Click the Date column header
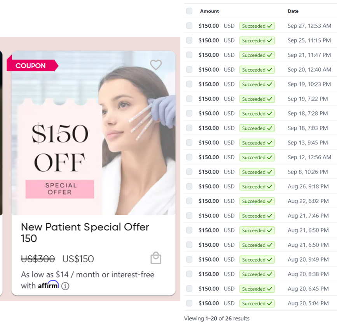337x325 pixels. (x=293, y=11)
